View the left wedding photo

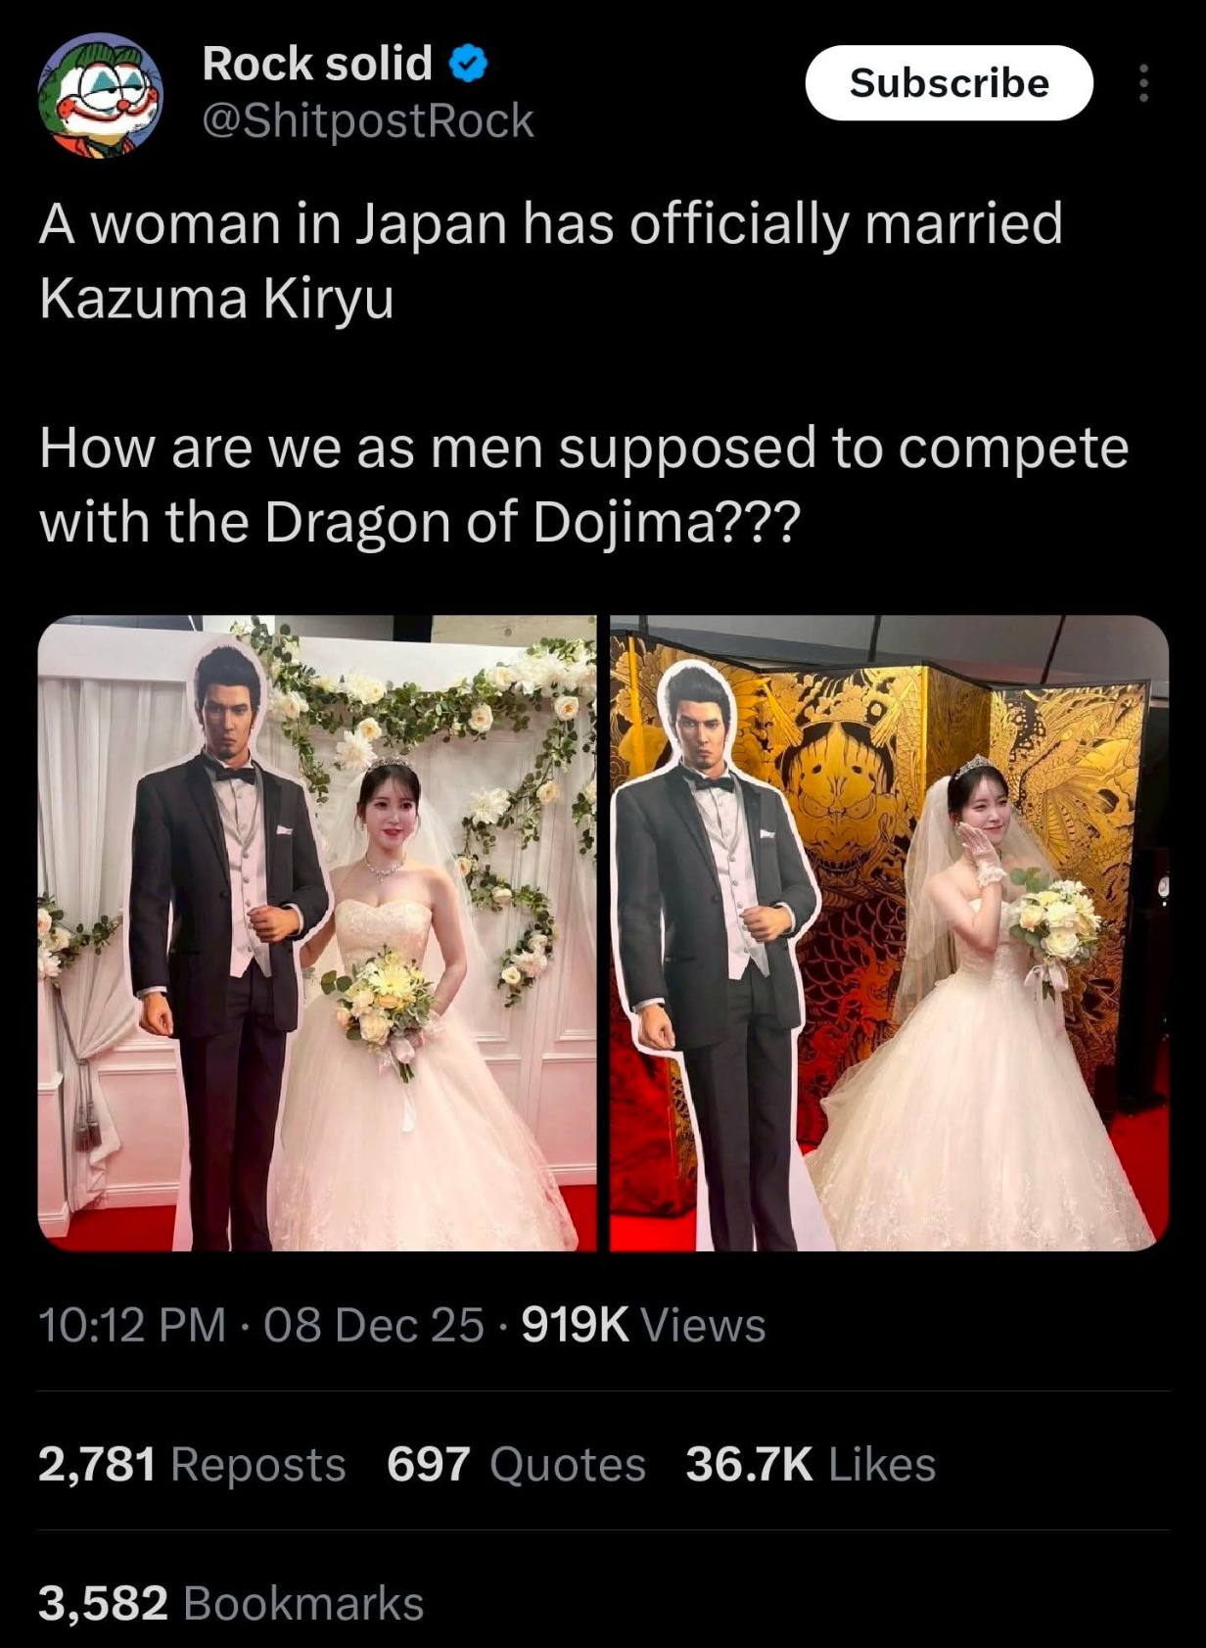coord(317,933)
